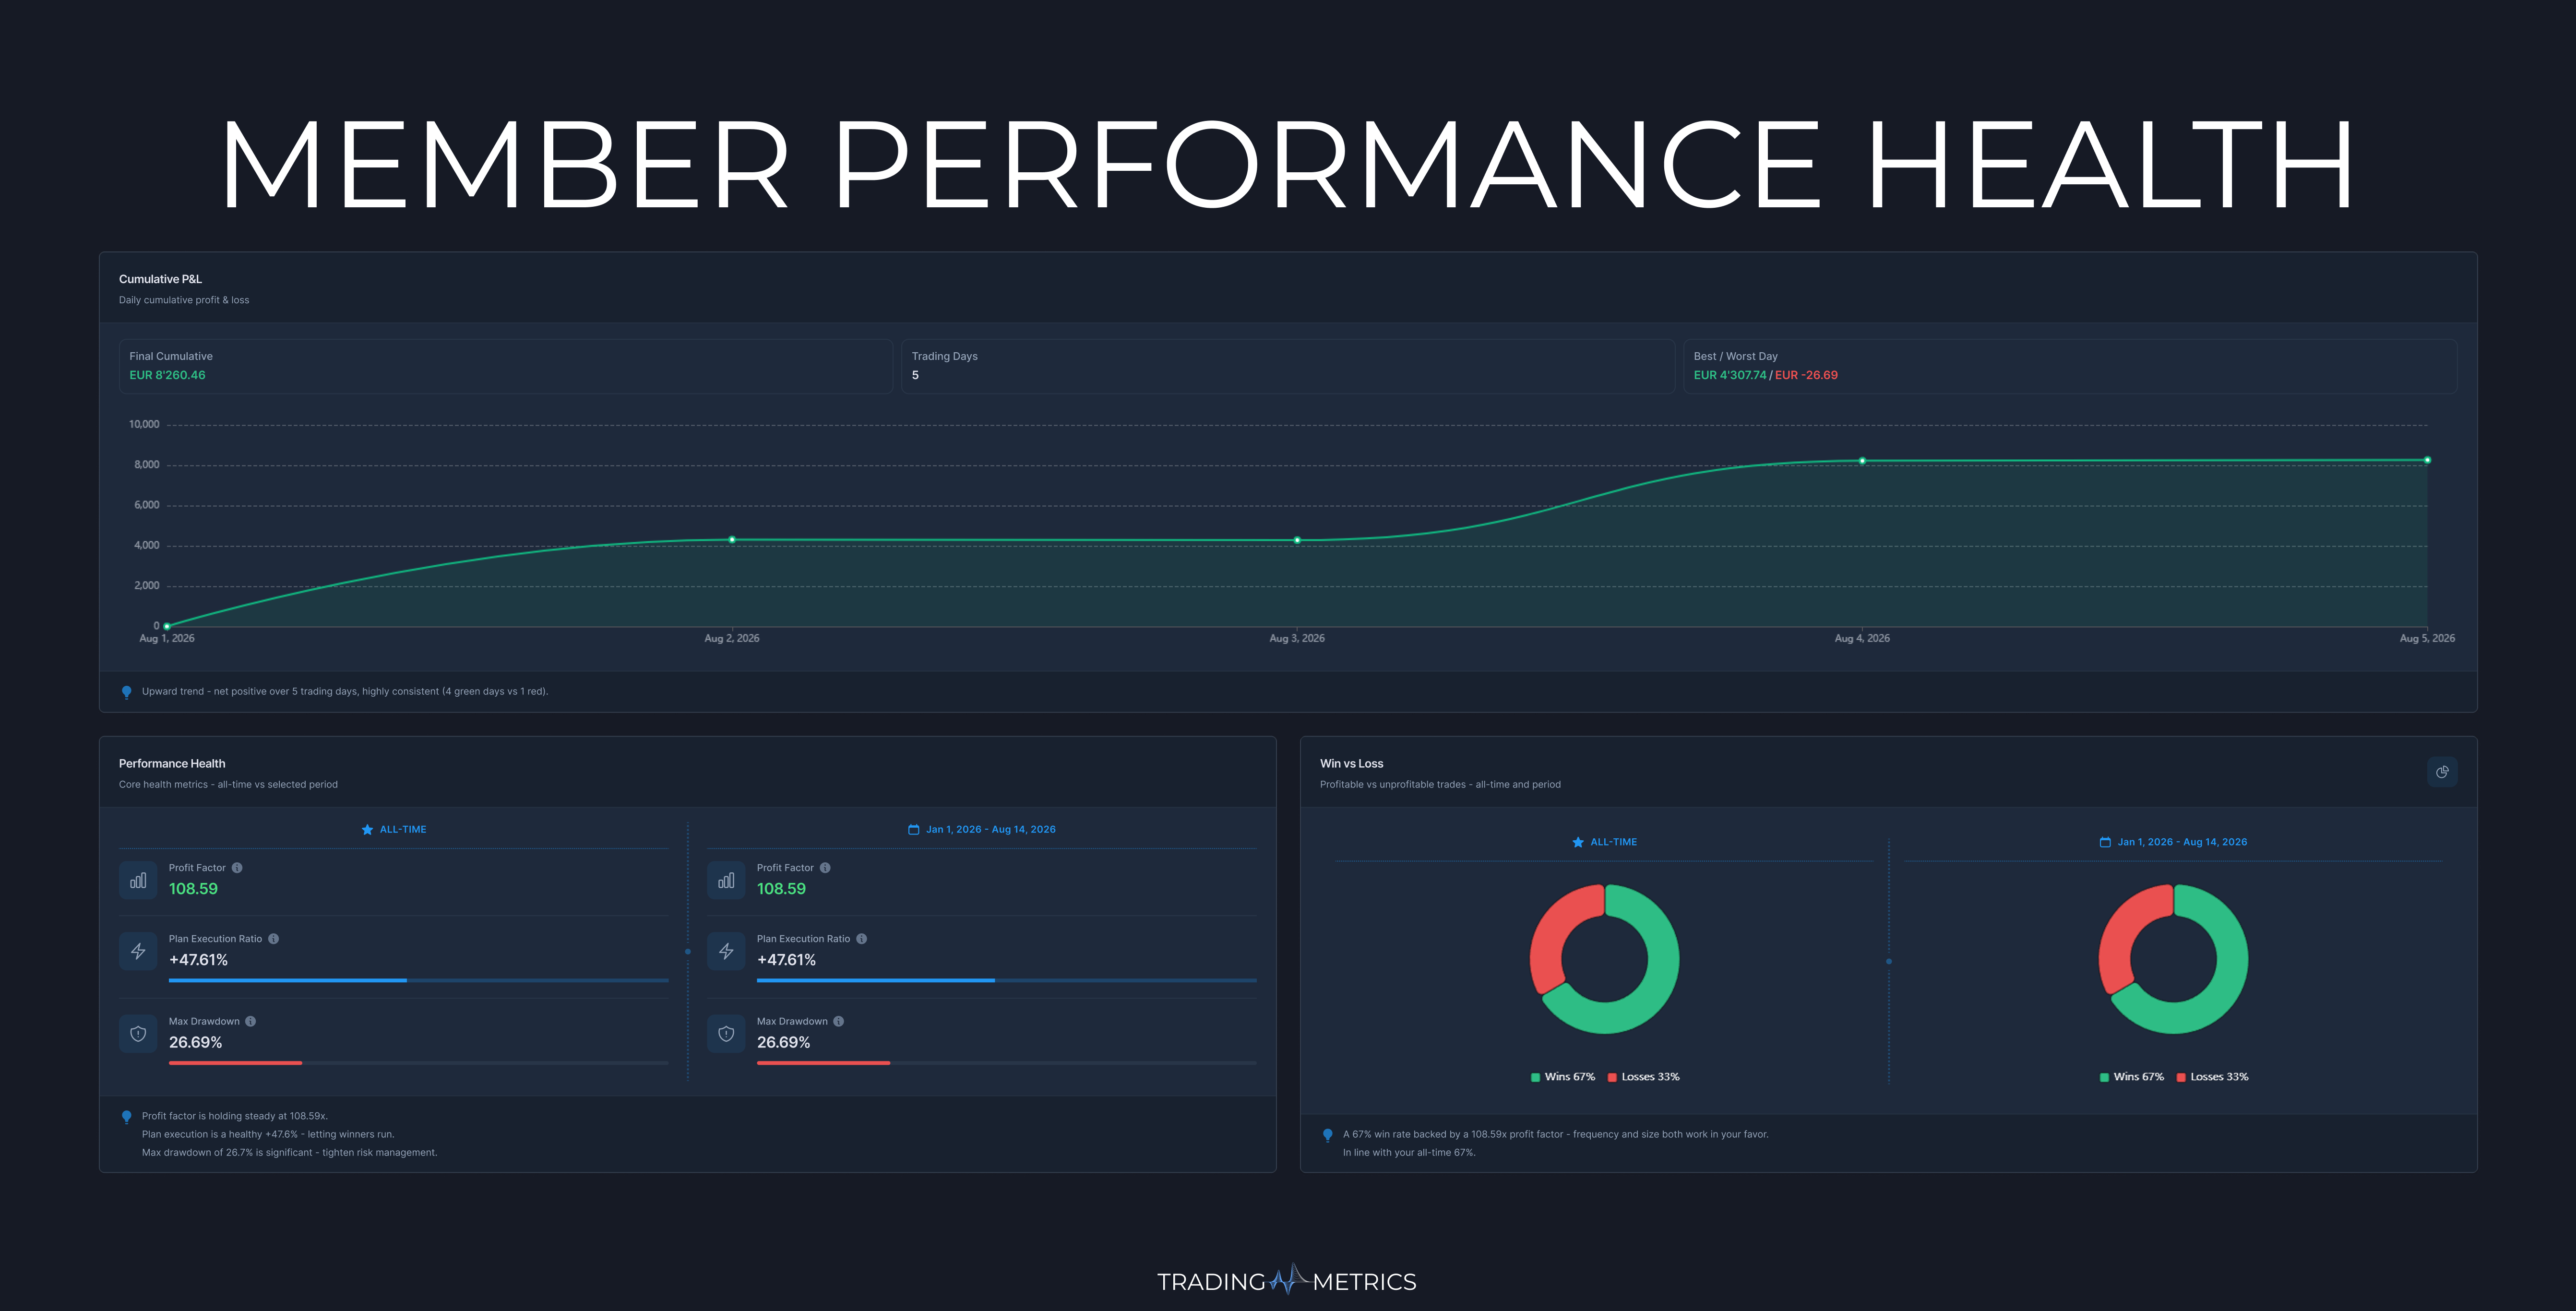This screenshot has height=1311, width=2576.
Task: Click the Trading Days card
Action: pyautogui.click(x=1287, y=366)
